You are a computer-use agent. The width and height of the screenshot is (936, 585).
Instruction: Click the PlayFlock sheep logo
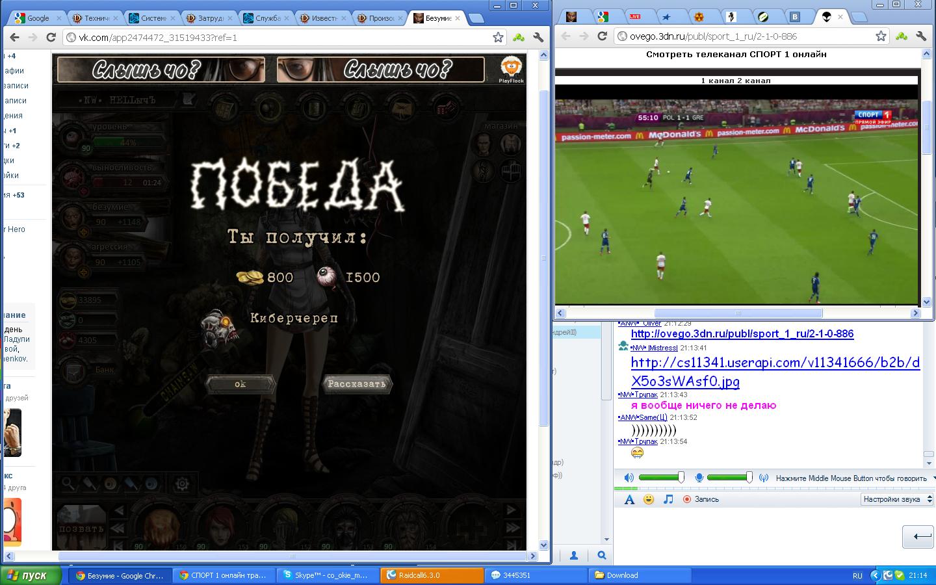512,70
